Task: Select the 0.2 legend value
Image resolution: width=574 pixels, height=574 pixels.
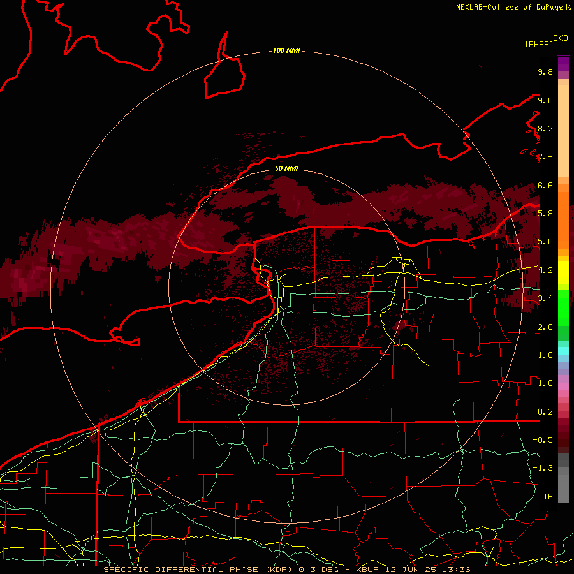Action: tap(545, 412)
